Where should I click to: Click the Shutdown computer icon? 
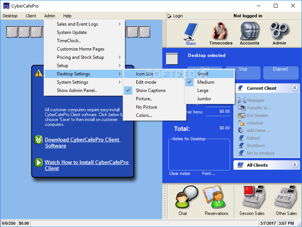[241, 146]
